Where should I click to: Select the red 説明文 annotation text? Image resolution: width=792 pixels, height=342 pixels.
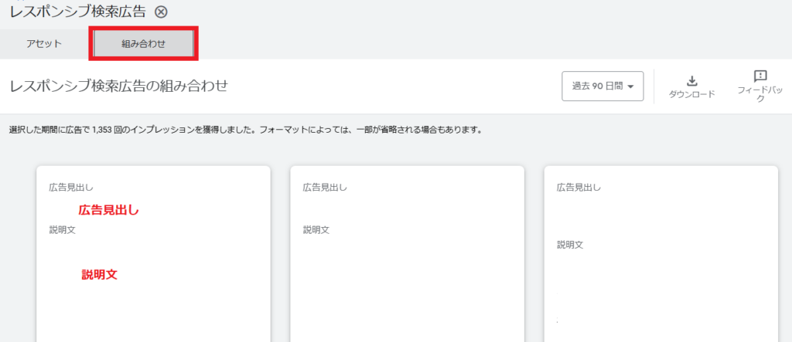click(x=99, y=274)
